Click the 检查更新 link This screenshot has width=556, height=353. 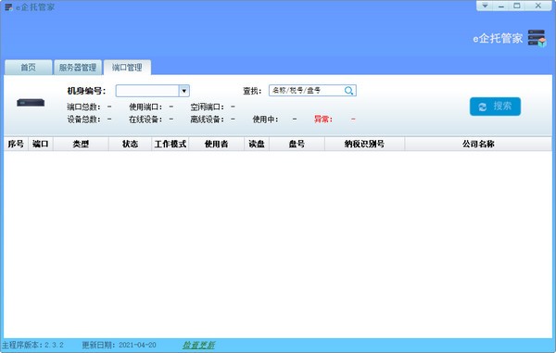click(198, 345)
